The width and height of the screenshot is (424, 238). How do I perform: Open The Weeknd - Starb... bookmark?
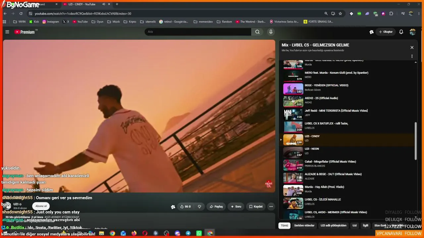coord(251,22)
